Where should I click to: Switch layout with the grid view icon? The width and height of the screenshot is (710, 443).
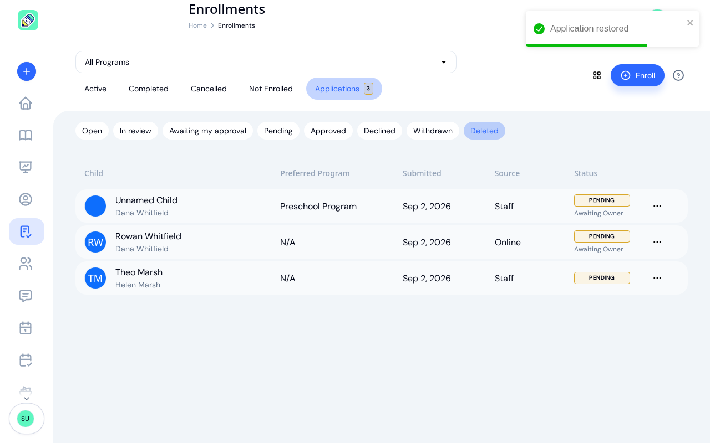597,75
